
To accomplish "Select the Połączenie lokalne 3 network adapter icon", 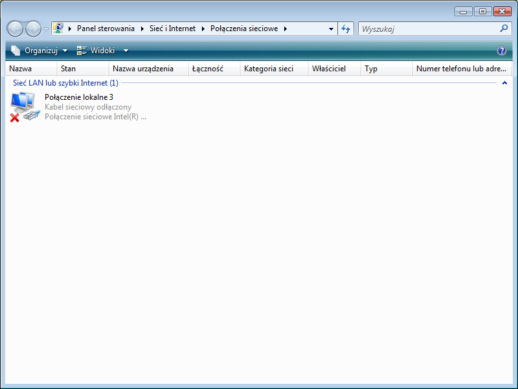I will click(x=25, y=107).
